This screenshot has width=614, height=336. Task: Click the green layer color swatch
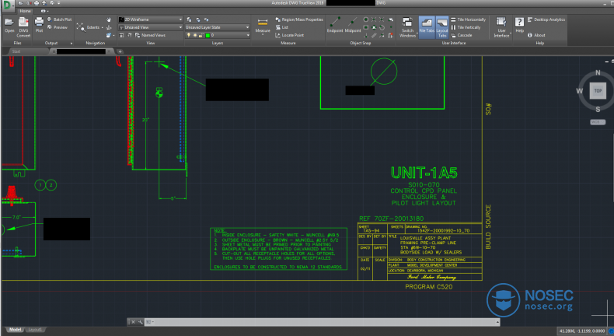(208, 35)
